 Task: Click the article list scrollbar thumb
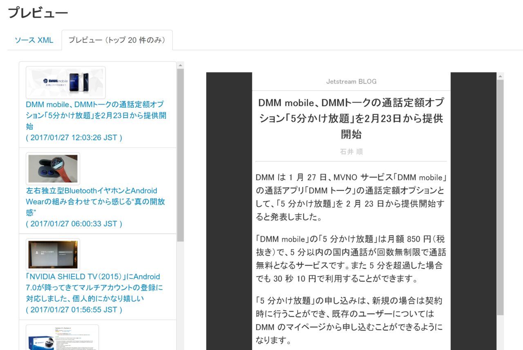[x=180, y=155]
